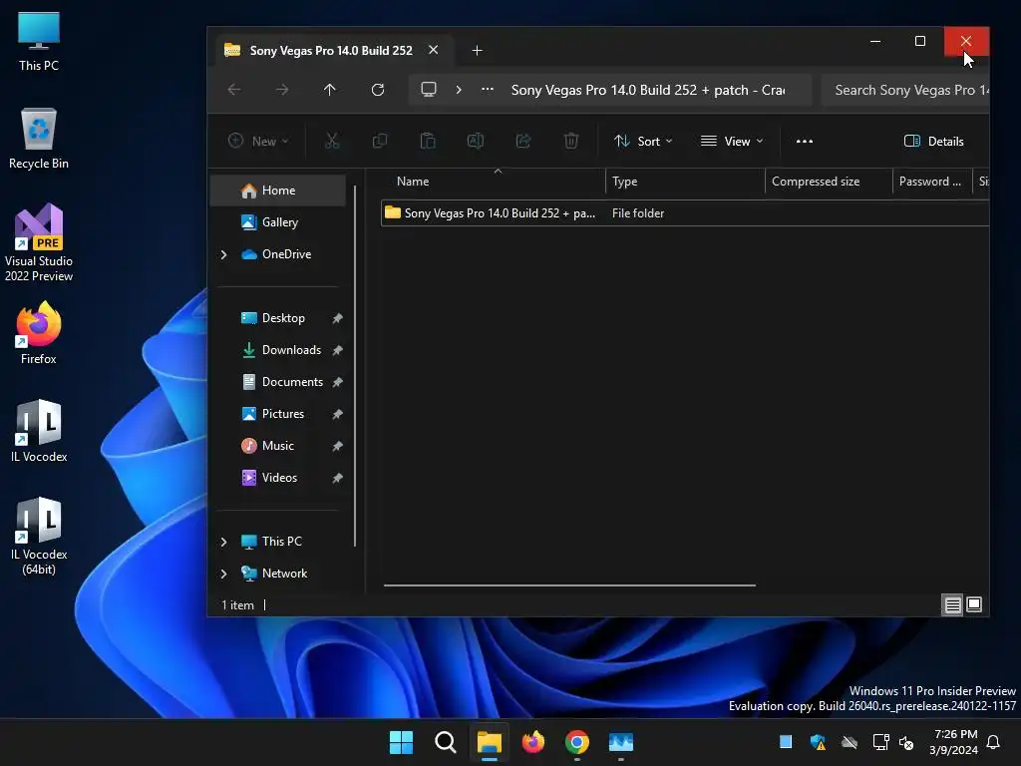Click the Rename icon in toolbar
1021x766 pixels.
476,141
